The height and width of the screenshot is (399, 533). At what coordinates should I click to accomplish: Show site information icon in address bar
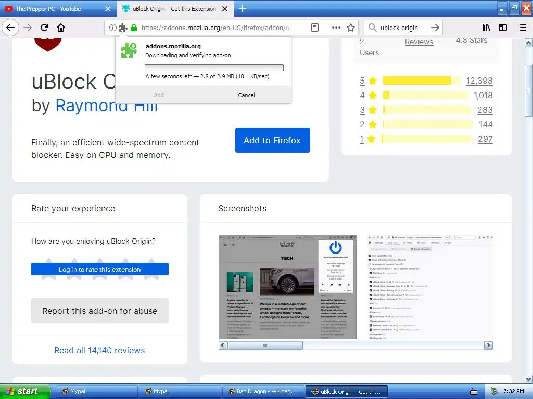(112, 28)
